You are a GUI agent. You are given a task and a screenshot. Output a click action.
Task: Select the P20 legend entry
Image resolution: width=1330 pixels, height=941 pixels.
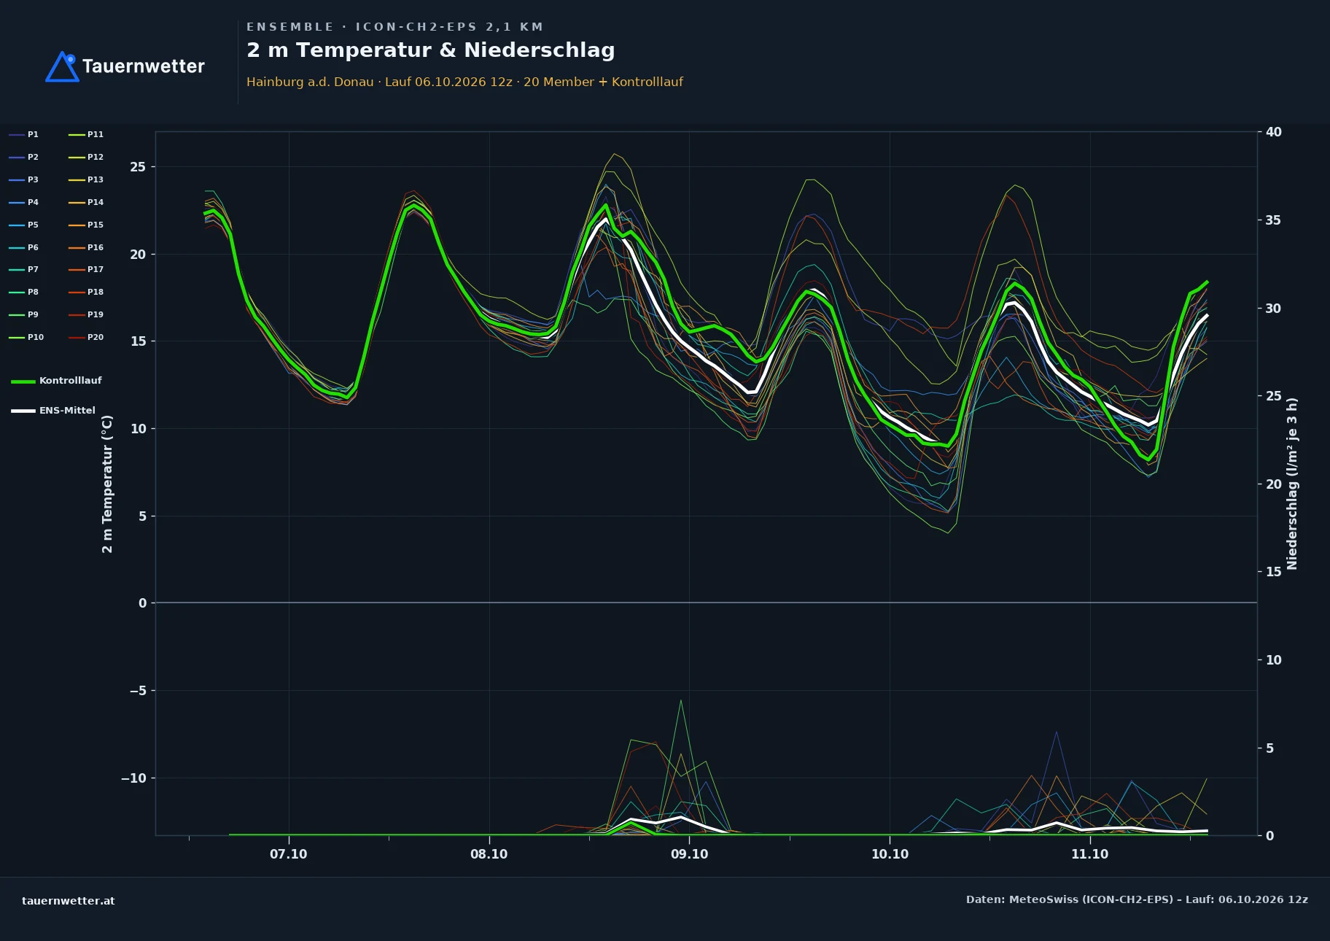[86, 337]
